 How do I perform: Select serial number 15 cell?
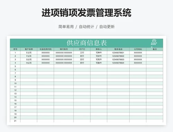tap(15, 100)
